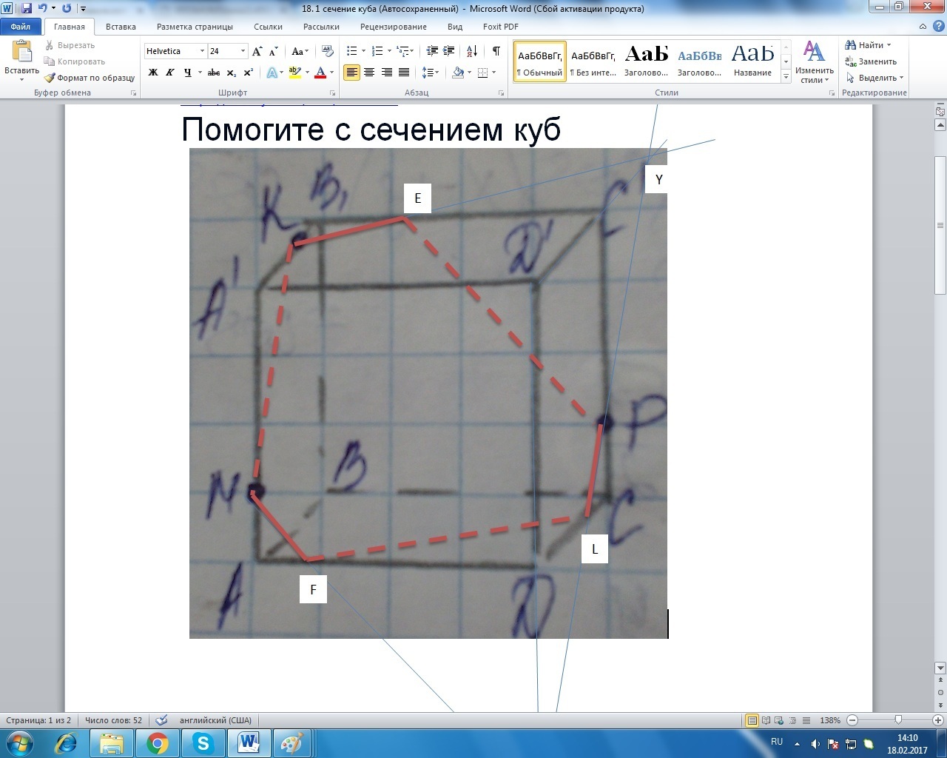Save the document from Quick Access toolbar
The width and height of the screenshot is (947, 758).
click(x=27, y=9)
